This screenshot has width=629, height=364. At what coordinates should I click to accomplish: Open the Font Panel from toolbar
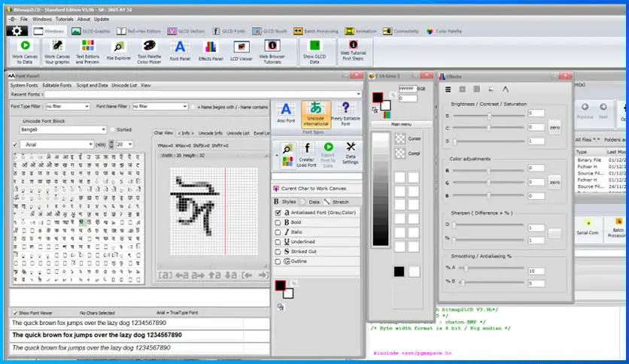tap(180, 51)
